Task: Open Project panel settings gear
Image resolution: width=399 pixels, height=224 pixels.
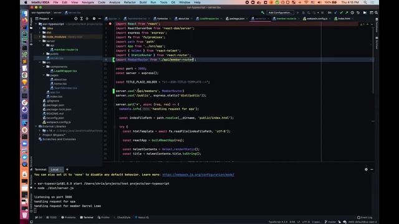Action: pyautogui.click(x=94, y=19)
